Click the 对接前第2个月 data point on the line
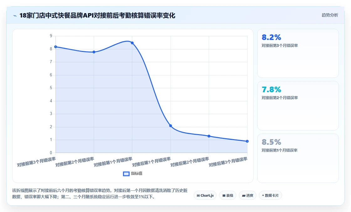Image resolution: width=351 pixels, height=212 pixels. point(94,52)
